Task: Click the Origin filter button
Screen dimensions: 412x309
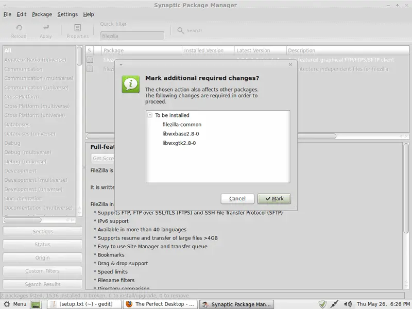Action: tap(43, 258)
